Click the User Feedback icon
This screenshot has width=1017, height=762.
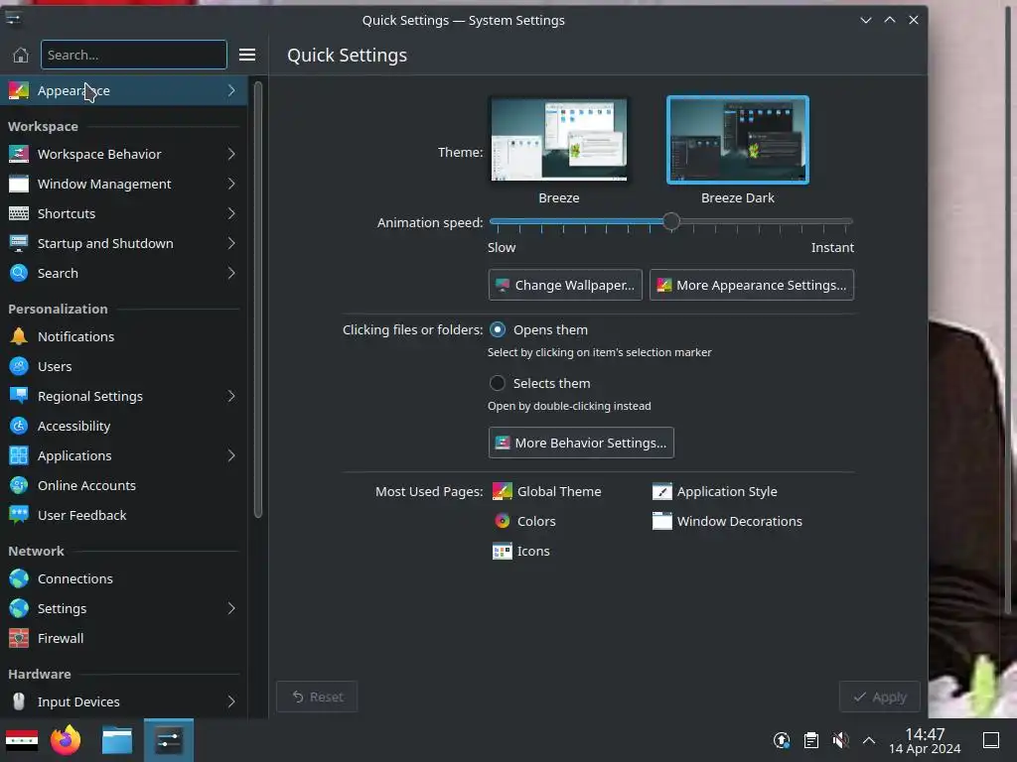[19, 516]
